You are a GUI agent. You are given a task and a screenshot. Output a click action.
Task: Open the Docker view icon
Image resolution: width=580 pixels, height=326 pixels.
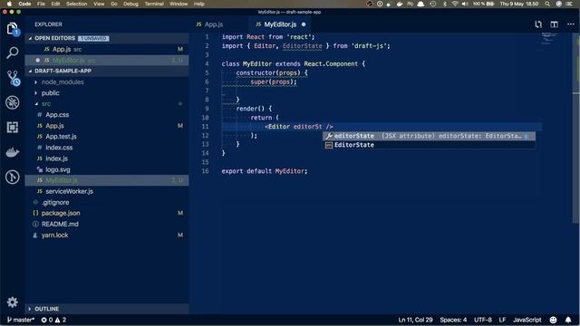click(x=12, y=152)
